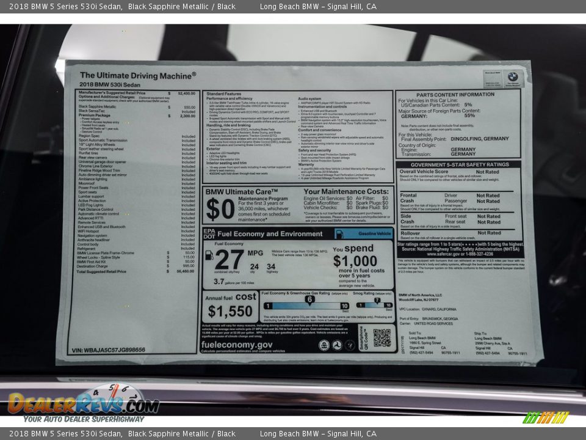
Task: Click the striped flag logo at bottom right
Action: [x=545, y=417]
